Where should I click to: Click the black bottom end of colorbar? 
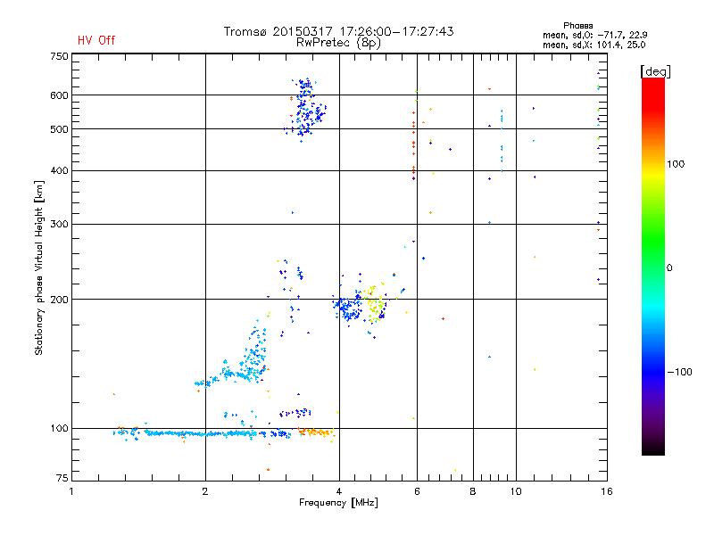653,449
